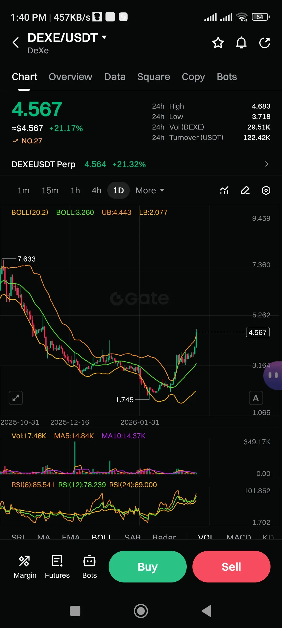Tap the RSI(24):69.000 label
Image resolution: width=282 pixels, height=628 pixels.
click(133, 485)
